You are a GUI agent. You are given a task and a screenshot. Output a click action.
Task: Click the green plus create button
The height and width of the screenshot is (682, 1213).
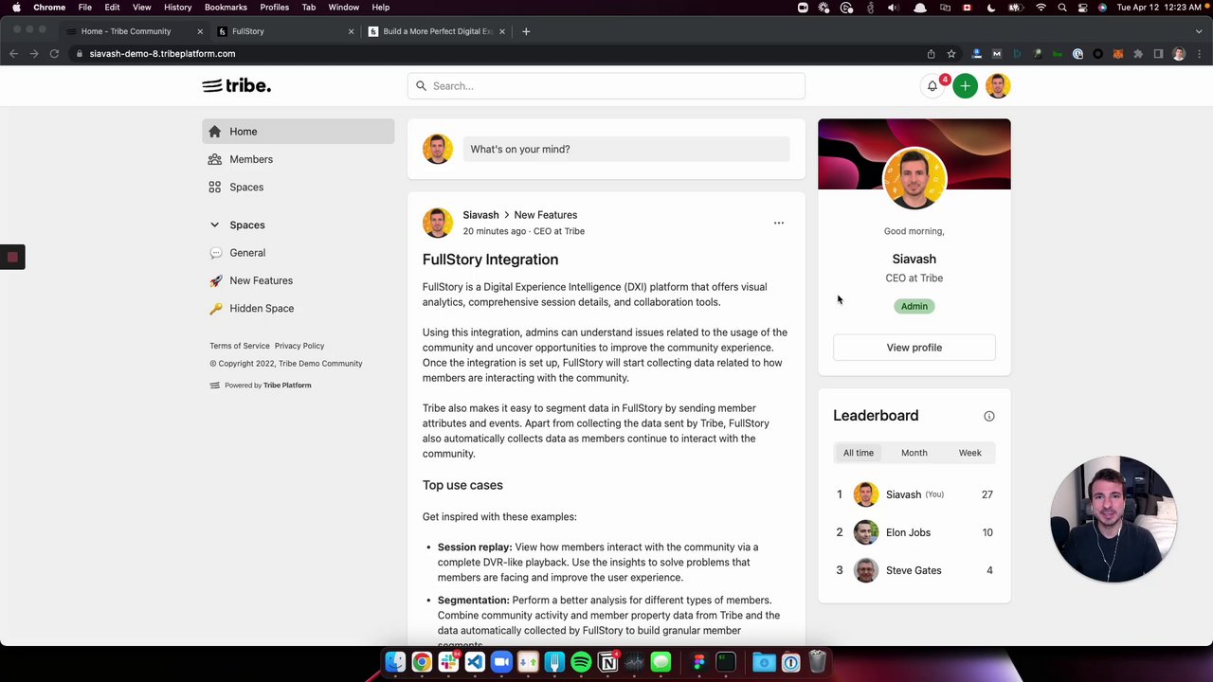coord(965,86)
